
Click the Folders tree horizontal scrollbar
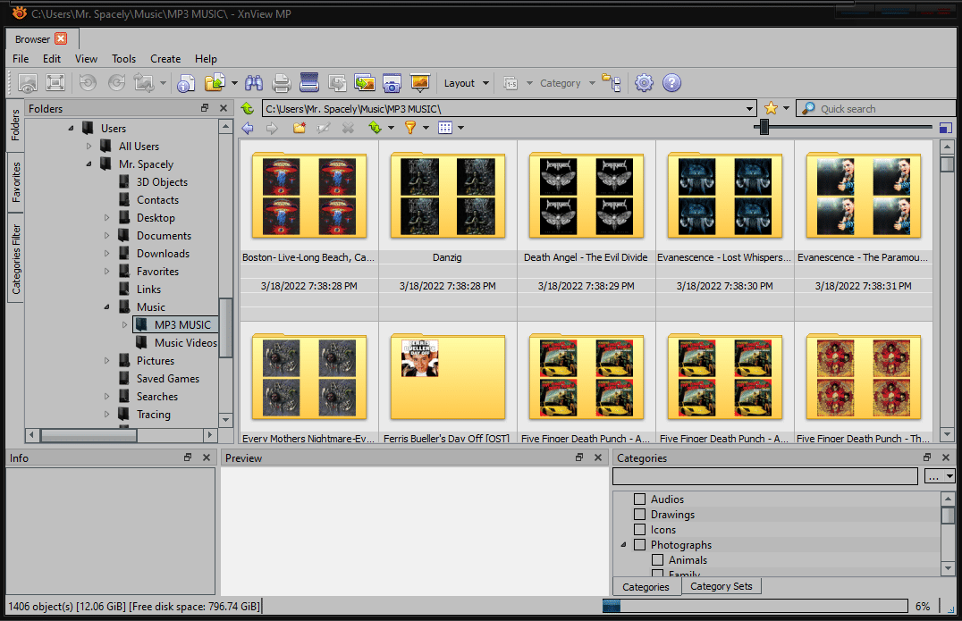[x=89, y=434]
